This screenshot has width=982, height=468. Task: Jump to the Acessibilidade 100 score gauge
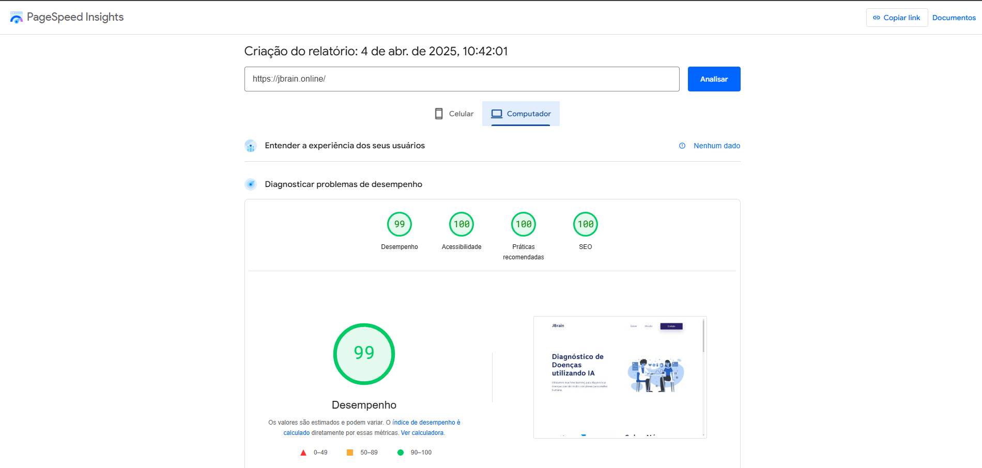coord(462,224)
